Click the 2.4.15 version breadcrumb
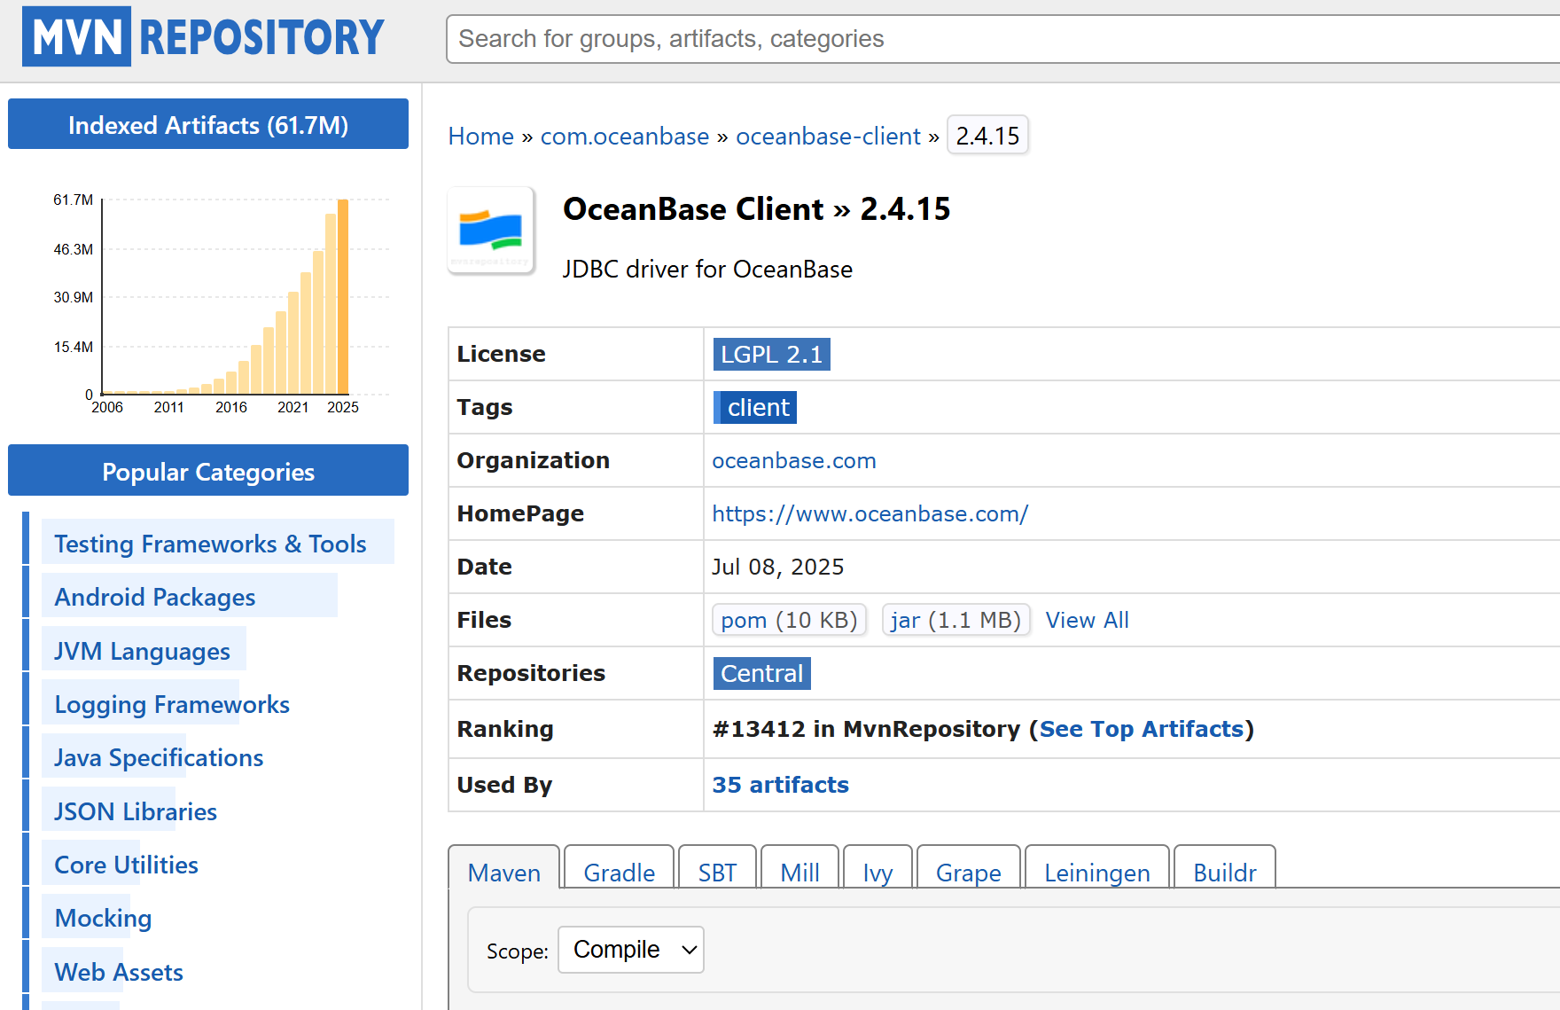 [987, 136]
